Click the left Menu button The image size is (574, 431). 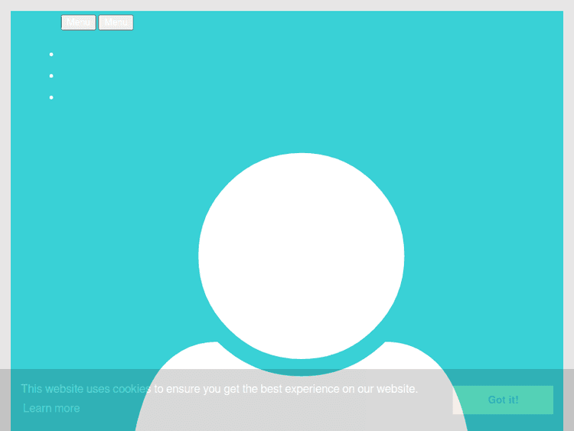[78, 23]
